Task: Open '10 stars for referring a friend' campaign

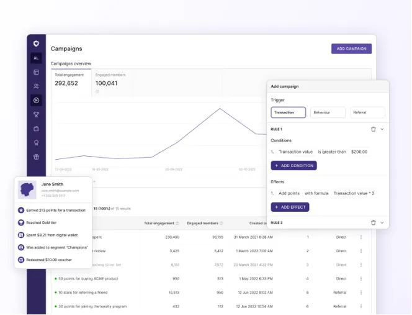Action: pos(83,293)
